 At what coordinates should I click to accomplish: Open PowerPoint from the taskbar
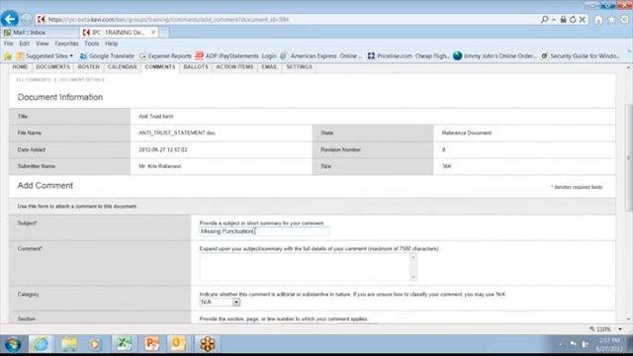[151, 344]
